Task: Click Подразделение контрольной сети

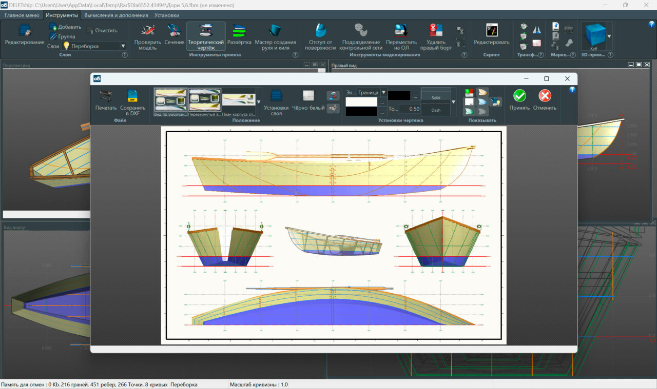Action: coord(361,37)
